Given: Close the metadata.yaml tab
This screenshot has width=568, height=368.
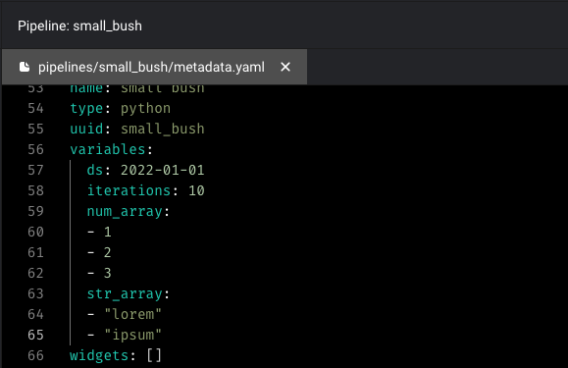Looking at the screenshot, I should coord(285,67).
